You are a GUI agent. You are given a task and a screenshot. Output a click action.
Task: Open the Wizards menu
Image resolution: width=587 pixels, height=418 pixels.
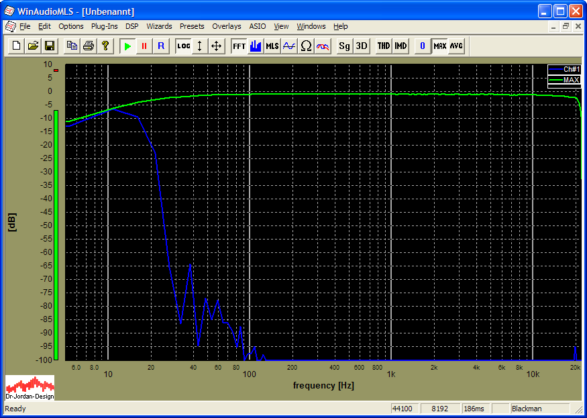(159, 26)
